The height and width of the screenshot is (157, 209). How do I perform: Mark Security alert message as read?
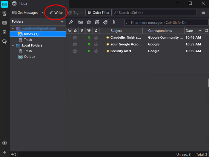[89, 51]
